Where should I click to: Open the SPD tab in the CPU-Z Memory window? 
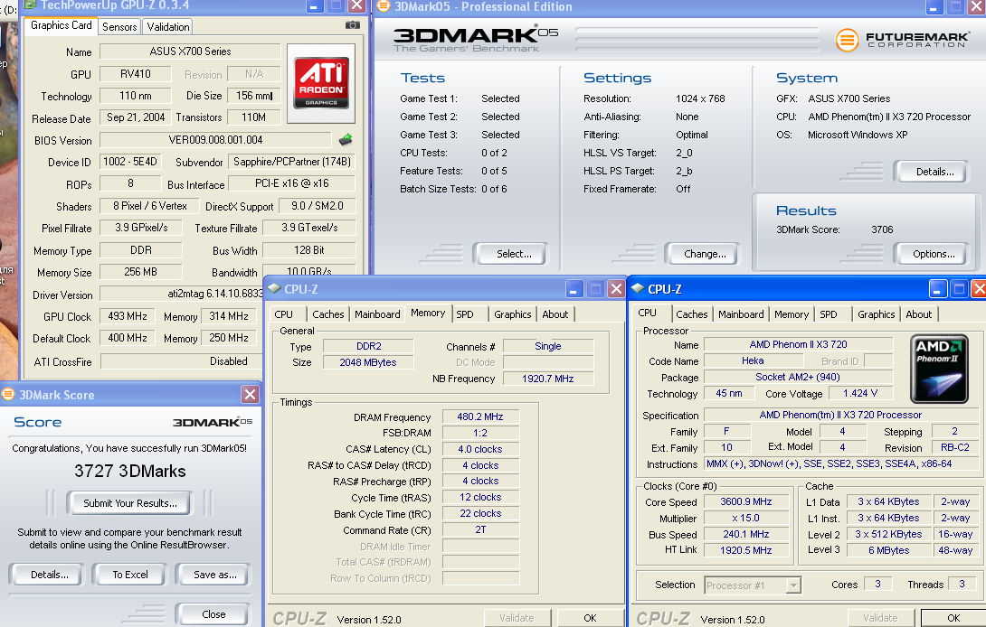pyautogui.click(x=465, y=314)
